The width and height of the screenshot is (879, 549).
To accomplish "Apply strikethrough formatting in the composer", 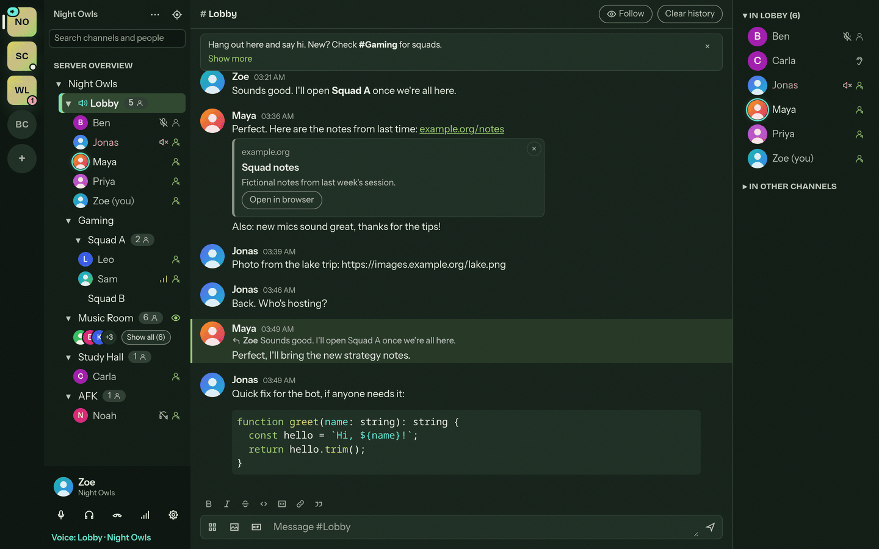I will click(x=245, y=504).
